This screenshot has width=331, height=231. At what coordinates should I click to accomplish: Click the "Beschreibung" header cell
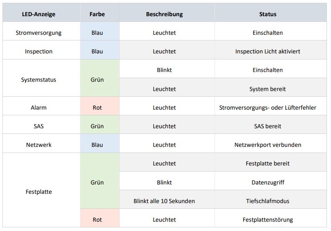tap(164, 14)
